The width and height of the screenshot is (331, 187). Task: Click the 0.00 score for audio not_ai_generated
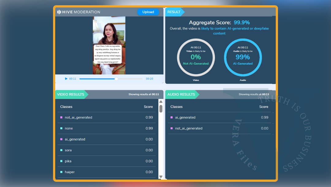[x=264, y=128]
